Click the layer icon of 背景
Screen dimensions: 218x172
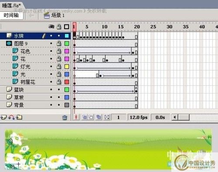click(9, 105)
